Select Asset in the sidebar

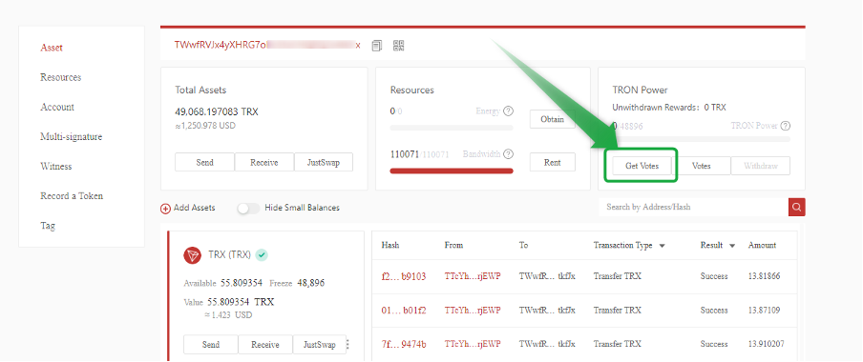point(52,48)
